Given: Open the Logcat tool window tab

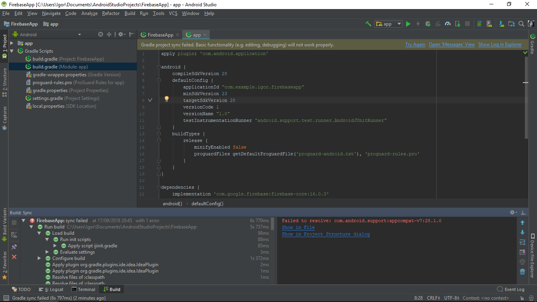Looking at the screenshot, I should tap(51, 289).
